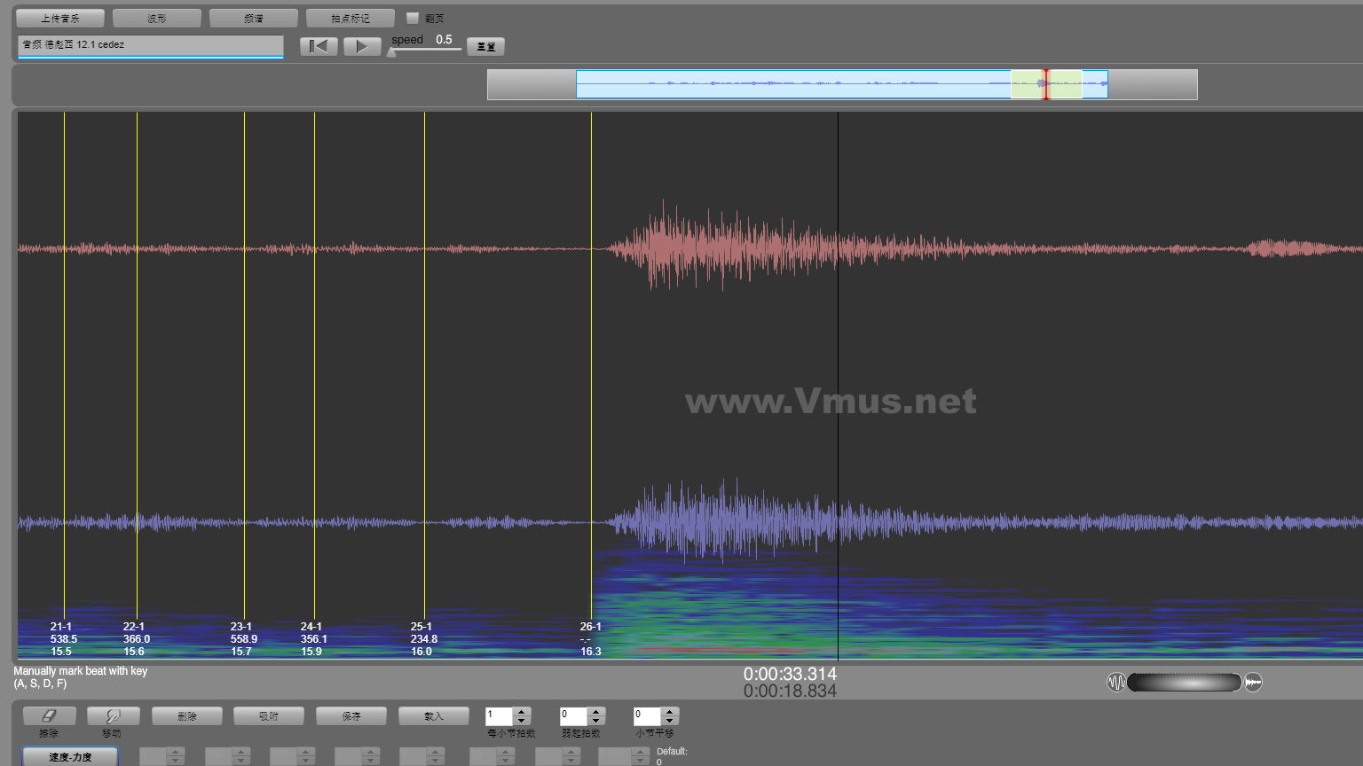
Task: Rewind to the start of the track
Action: pos(319,46)
